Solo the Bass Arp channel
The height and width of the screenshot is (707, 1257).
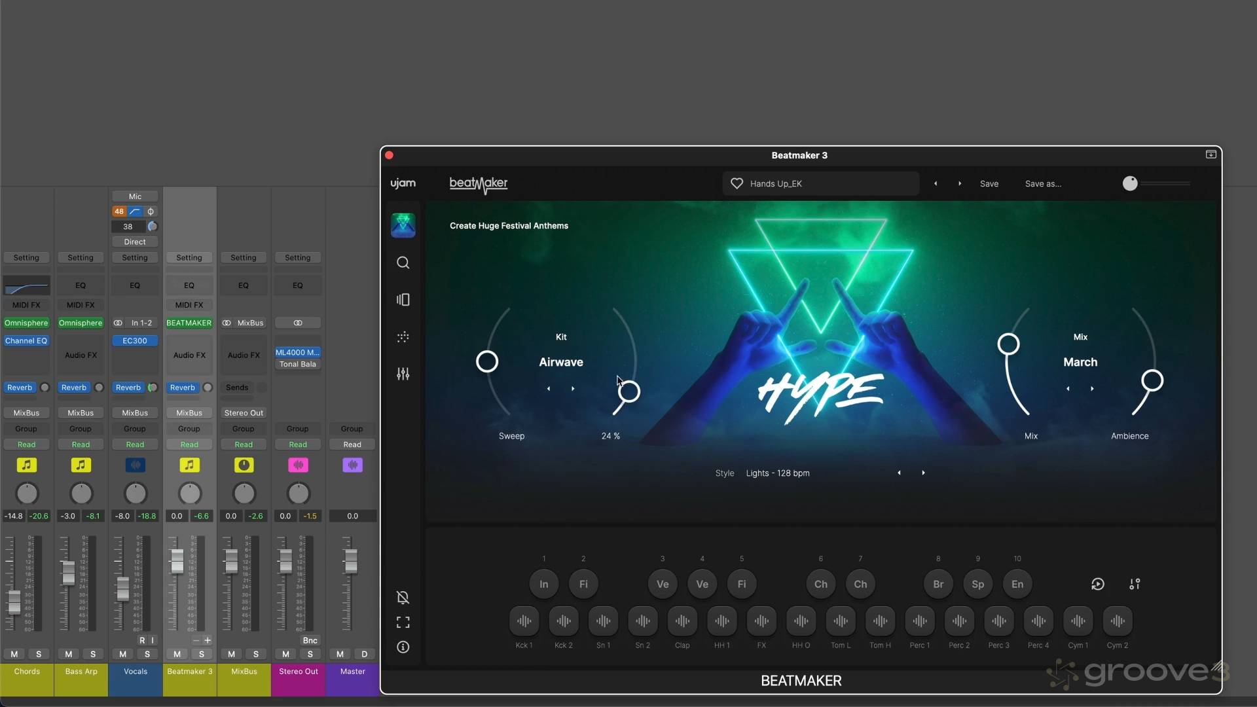(x=93, y=654)
